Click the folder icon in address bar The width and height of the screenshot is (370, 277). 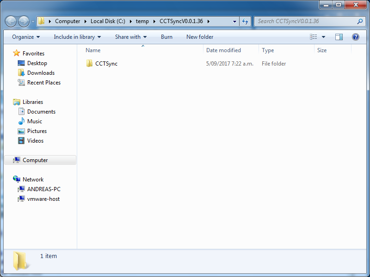point(42,21)
